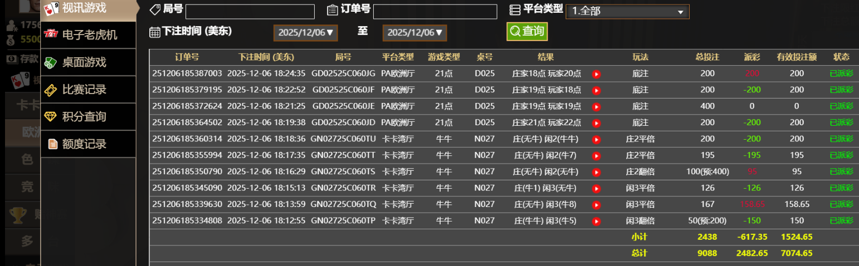
Task: Select 桌面游戏 from the sidebar
Action: [x=84, y=62]
